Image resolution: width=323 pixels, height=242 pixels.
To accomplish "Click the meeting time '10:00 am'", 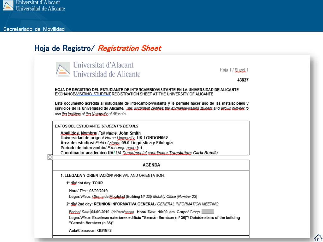I will point(166,212).
